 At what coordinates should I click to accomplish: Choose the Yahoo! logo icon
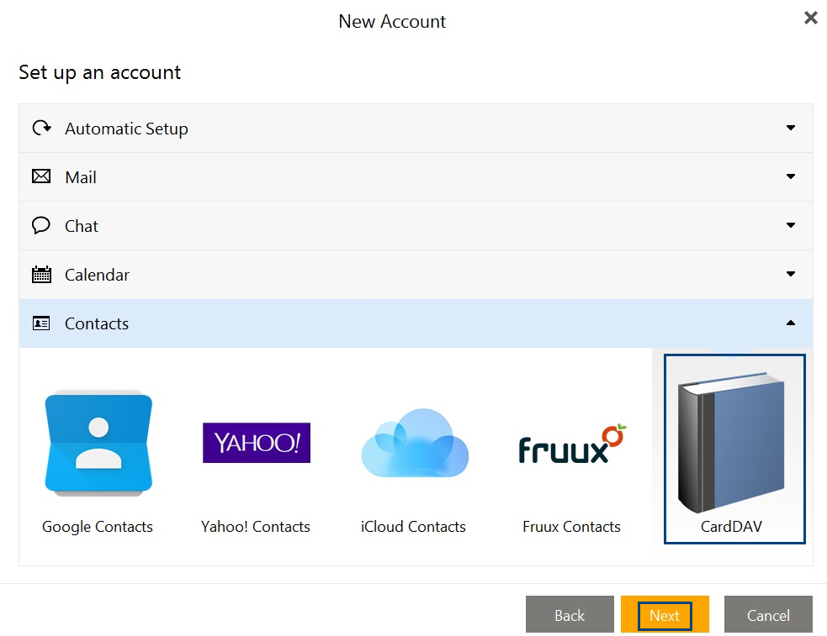click(x=257, y=443)
